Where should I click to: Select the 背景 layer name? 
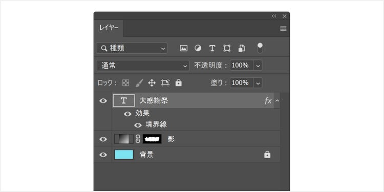(146, 155)
